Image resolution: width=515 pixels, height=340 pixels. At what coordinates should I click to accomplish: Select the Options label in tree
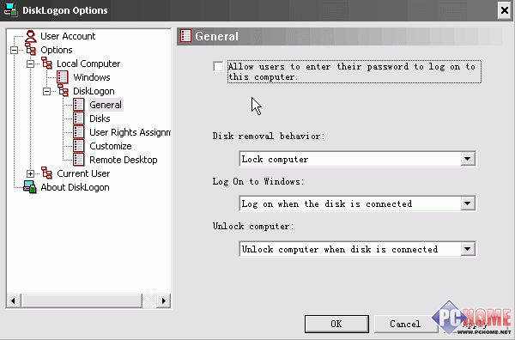[57, 50]
